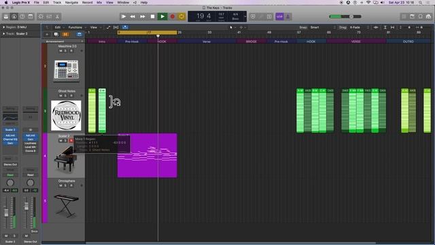Image resolution: width=435 pixels, height=245 pixels.
Task: Toggle the blue track header configuration button
Action: point(80,34)
